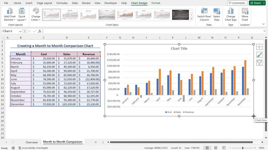Collapse the ribbon with chevron
The image size is (268, 150).
coord(263,24)
